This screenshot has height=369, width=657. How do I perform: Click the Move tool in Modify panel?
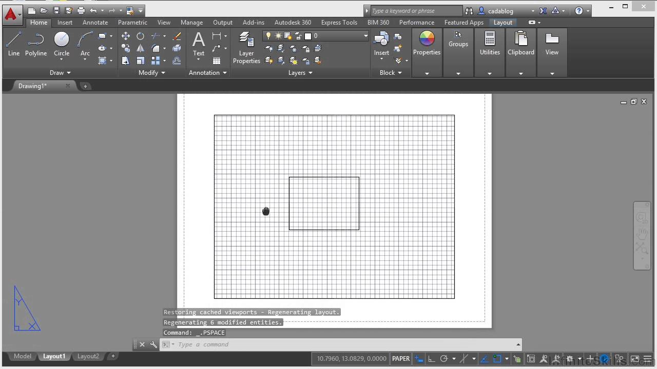coord(126,36)
